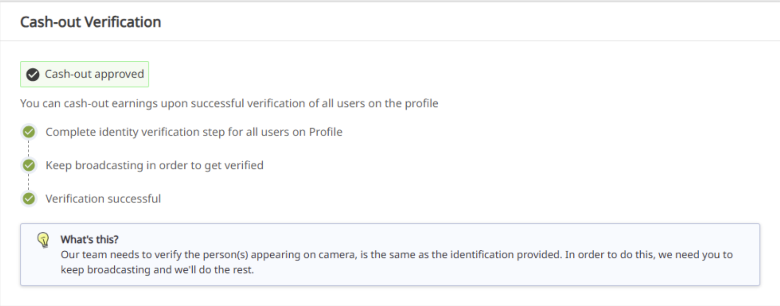This screenshot has height=306, width=780.
Task: Click the lightbulb icon in info box
Action: tap(43, 240)
